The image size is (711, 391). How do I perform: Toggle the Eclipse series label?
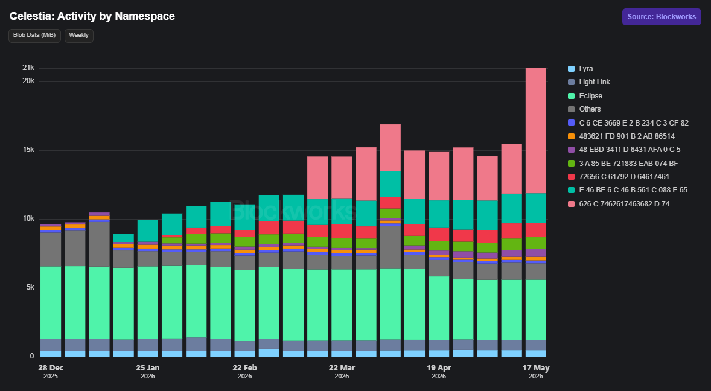[591, 95]
